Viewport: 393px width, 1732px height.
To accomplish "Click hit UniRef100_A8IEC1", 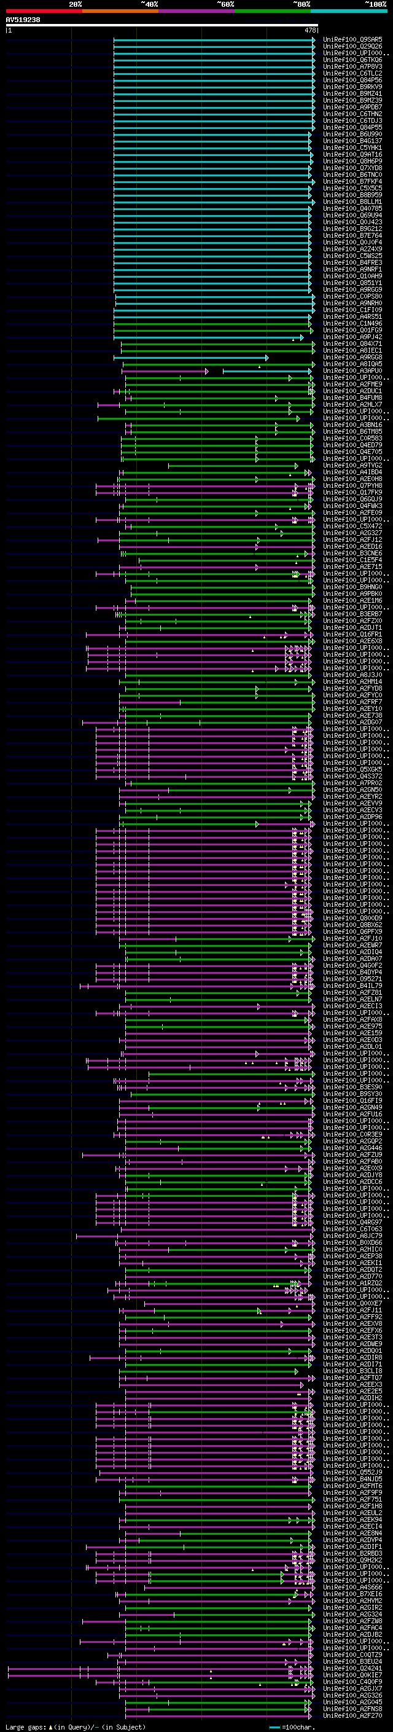I will (352, 351).
